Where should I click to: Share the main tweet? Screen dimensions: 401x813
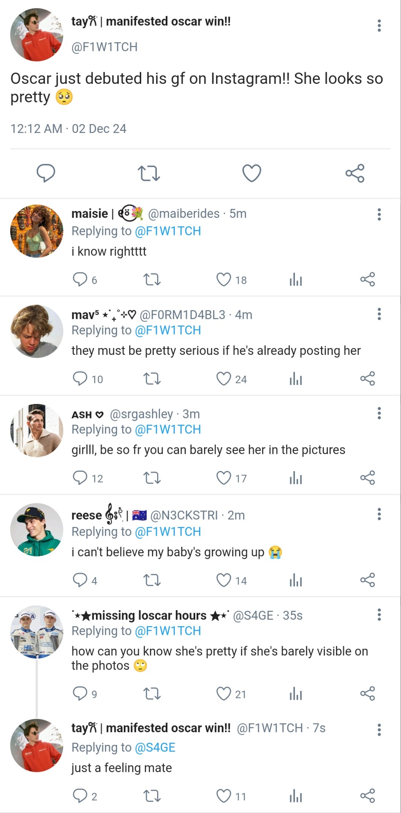355,173
